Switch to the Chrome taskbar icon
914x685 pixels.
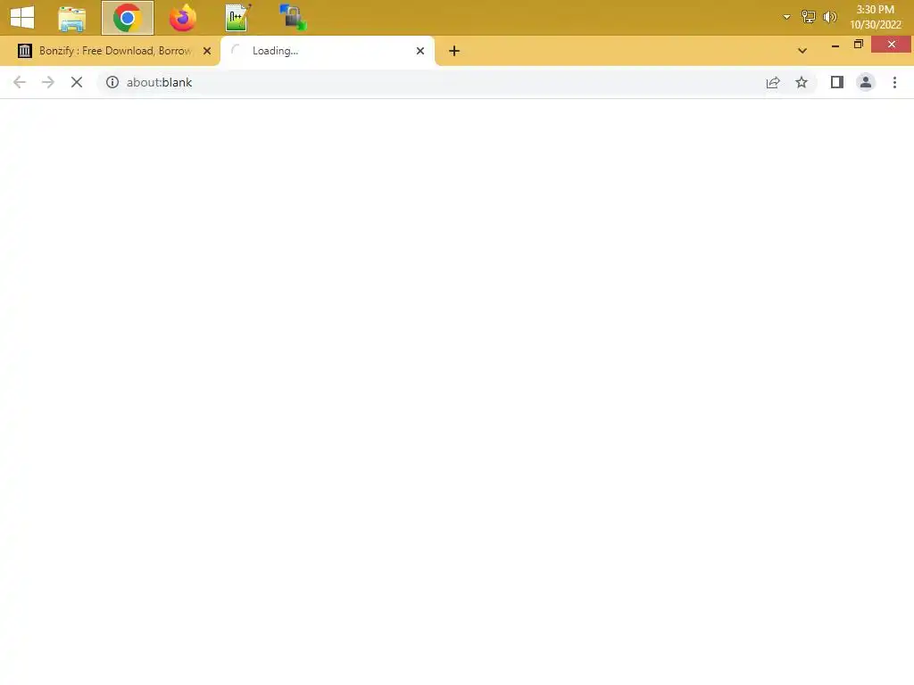coord(128,18)
